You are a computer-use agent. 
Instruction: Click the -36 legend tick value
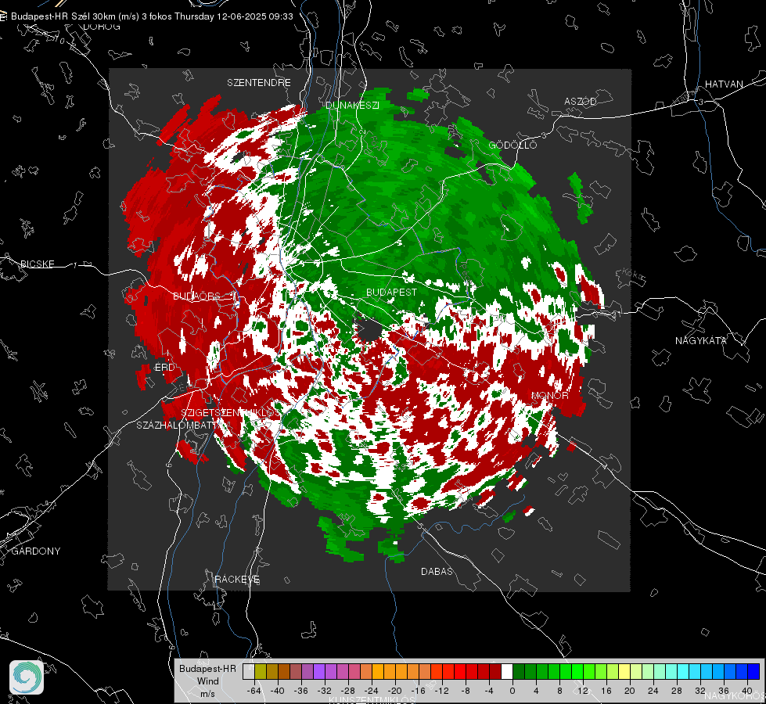point(301,691)
